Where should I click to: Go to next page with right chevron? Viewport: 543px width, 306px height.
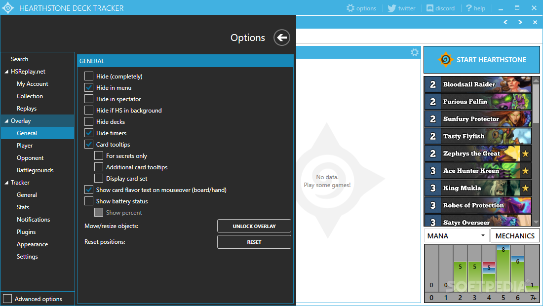pos(520,22)
